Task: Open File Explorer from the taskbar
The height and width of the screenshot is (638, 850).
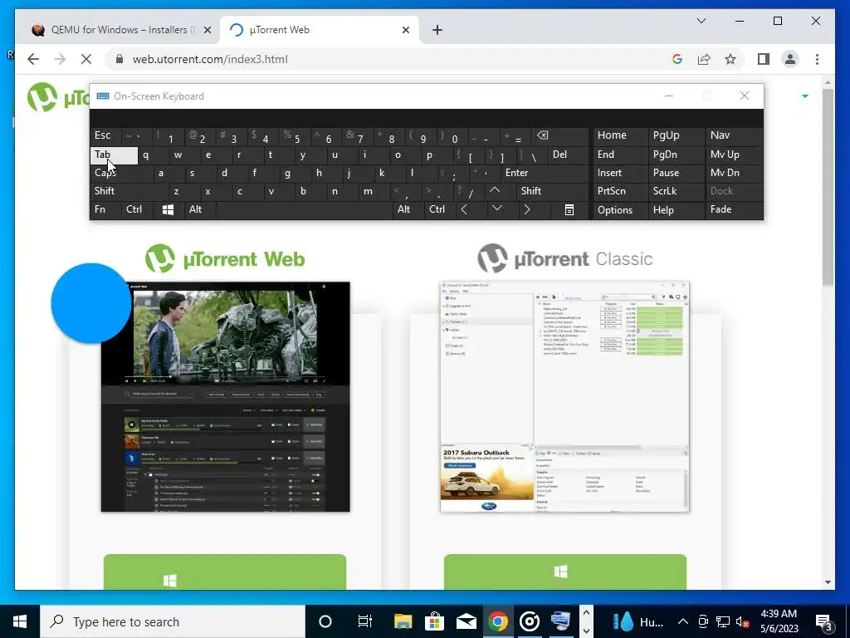Action: click(403, 621)
